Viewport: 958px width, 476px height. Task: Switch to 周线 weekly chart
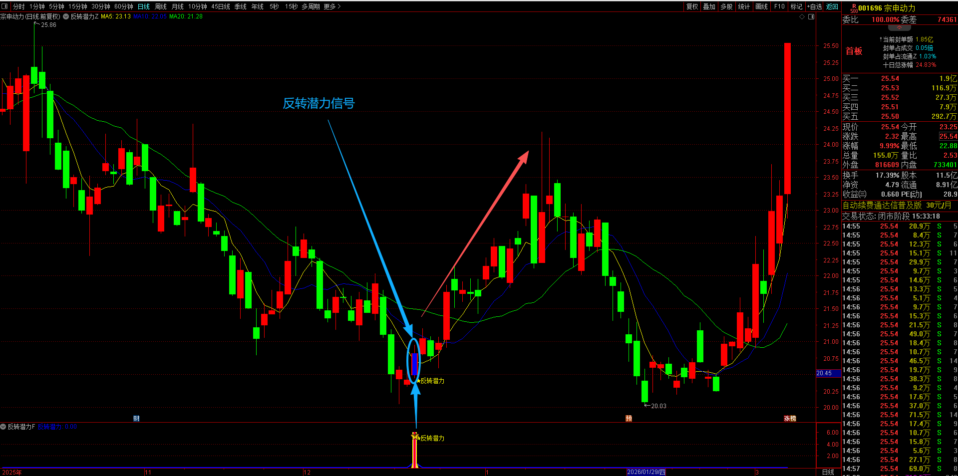coord(161,6)
